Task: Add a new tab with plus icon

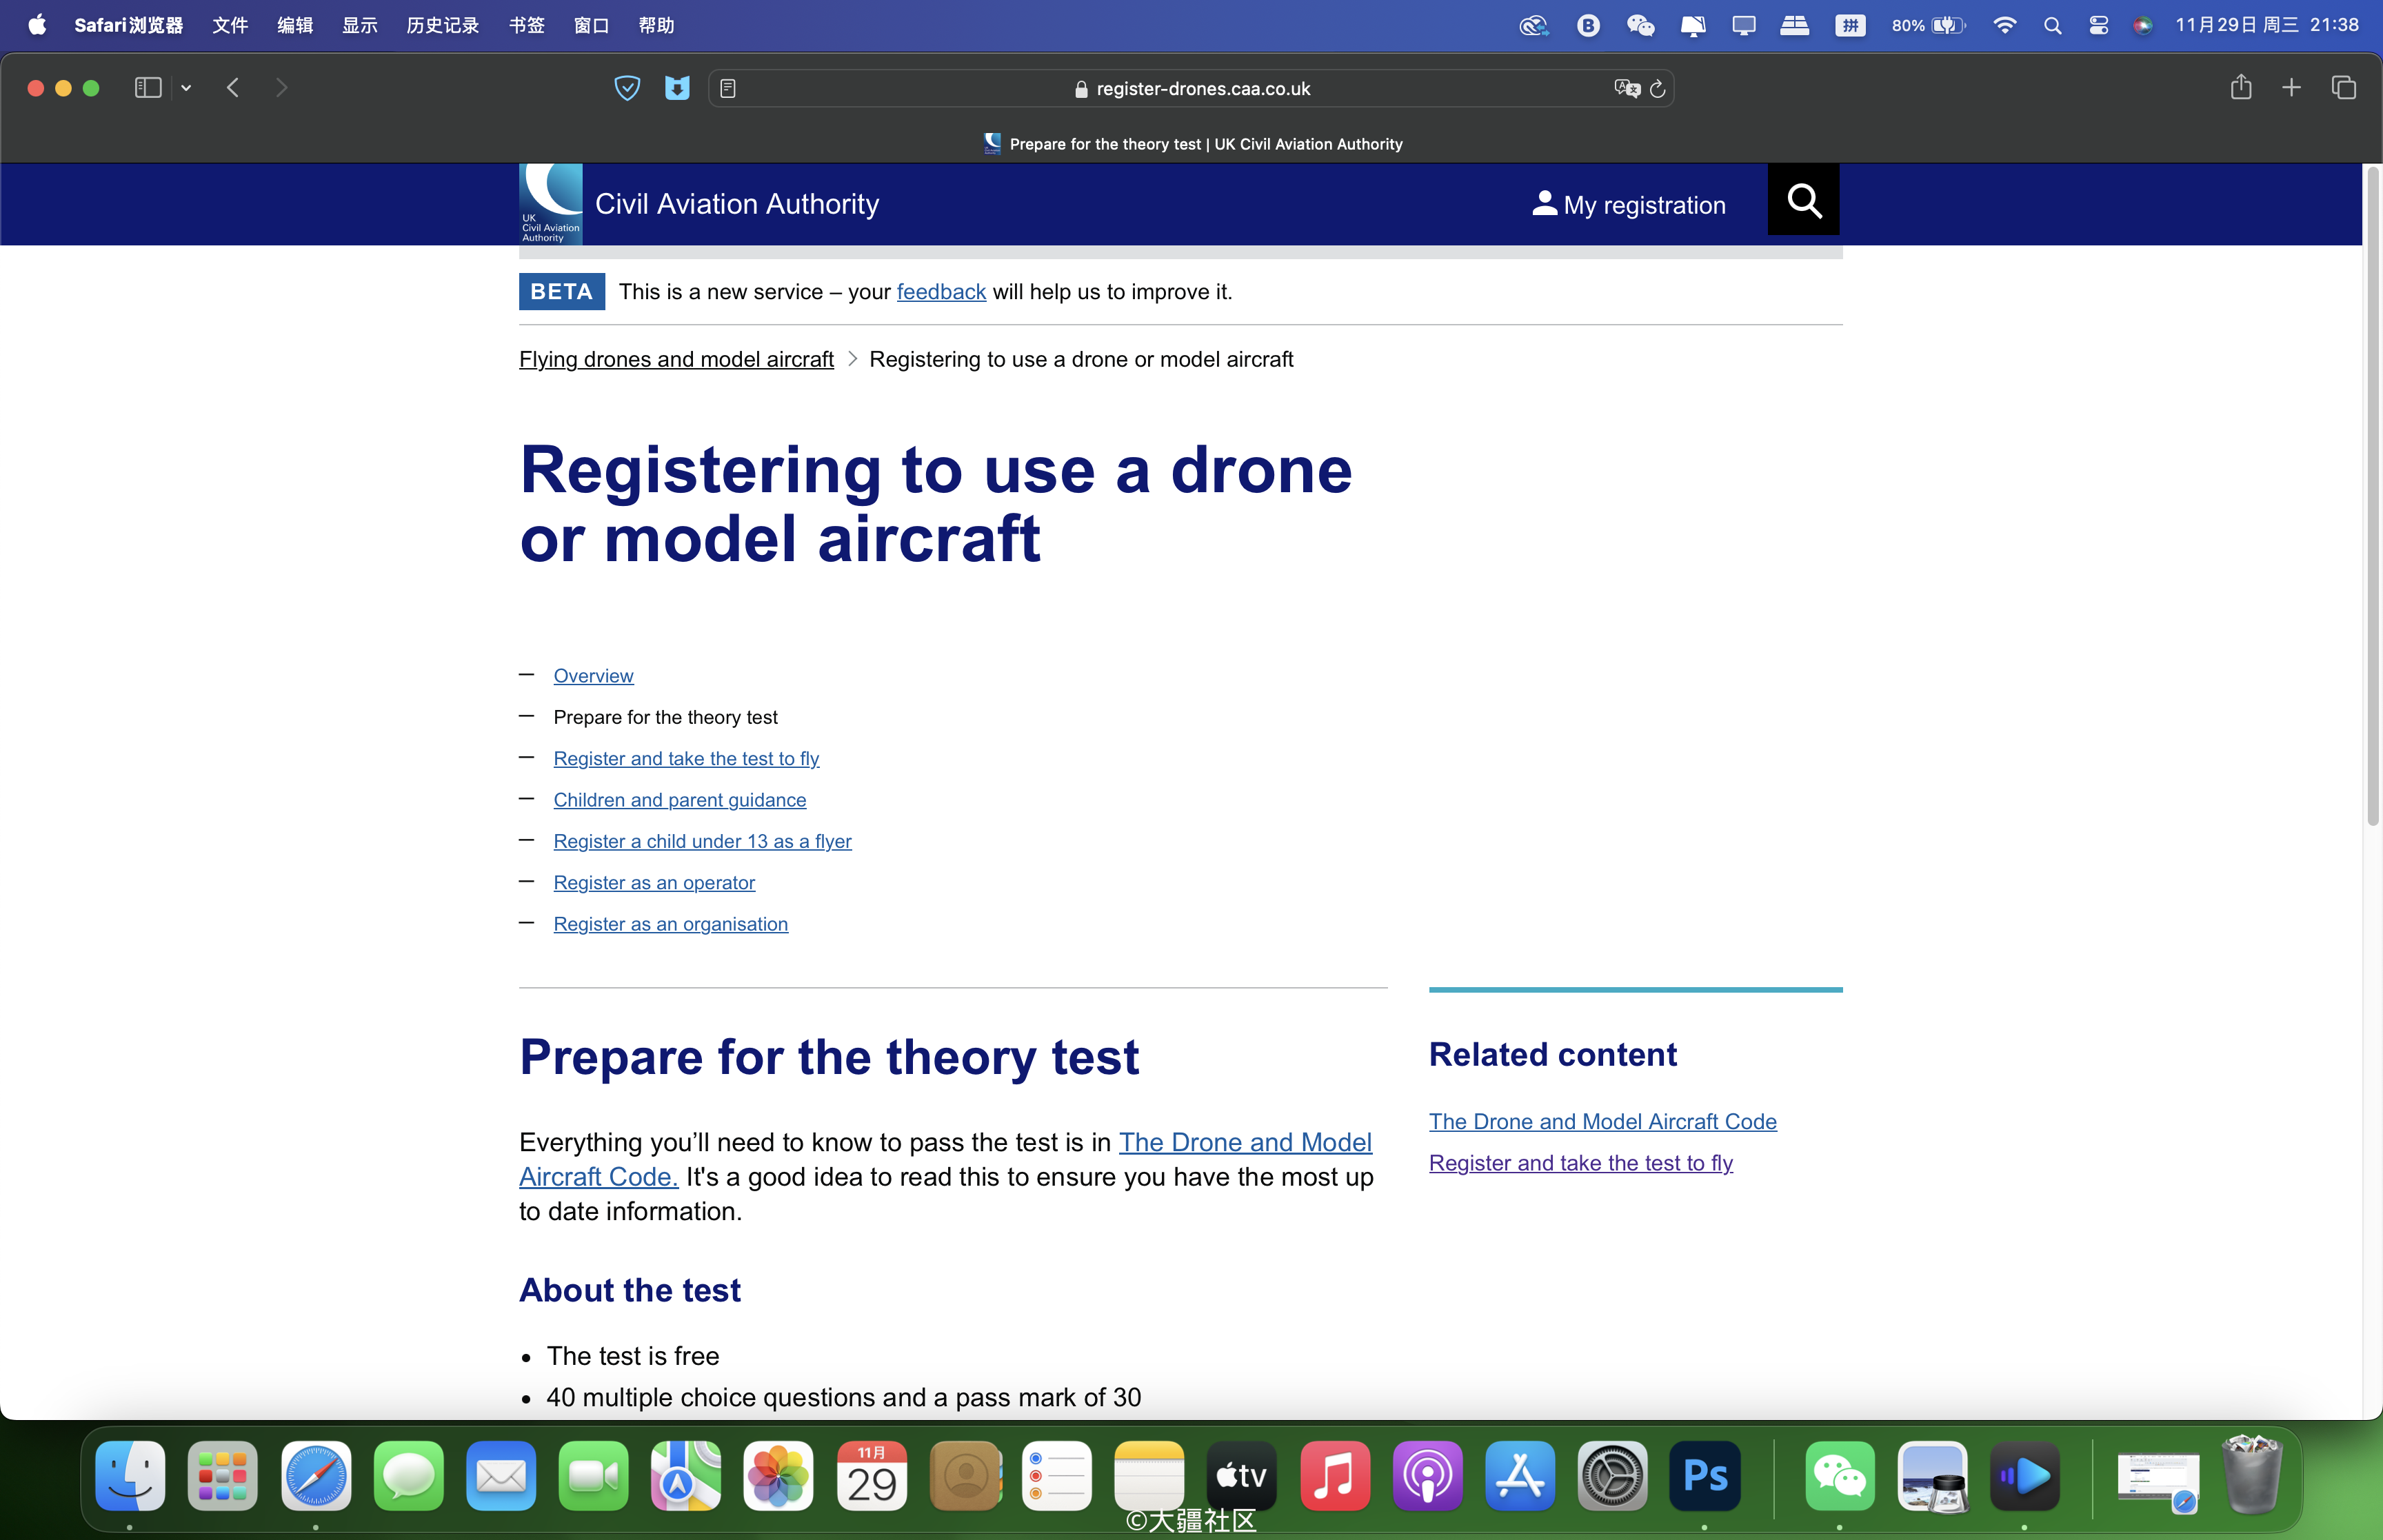Action: coord(2291,88)
